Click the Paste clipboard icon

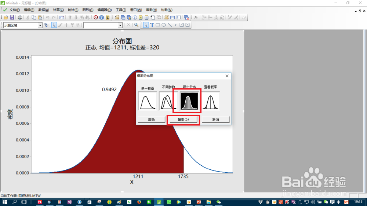(40, 18)
